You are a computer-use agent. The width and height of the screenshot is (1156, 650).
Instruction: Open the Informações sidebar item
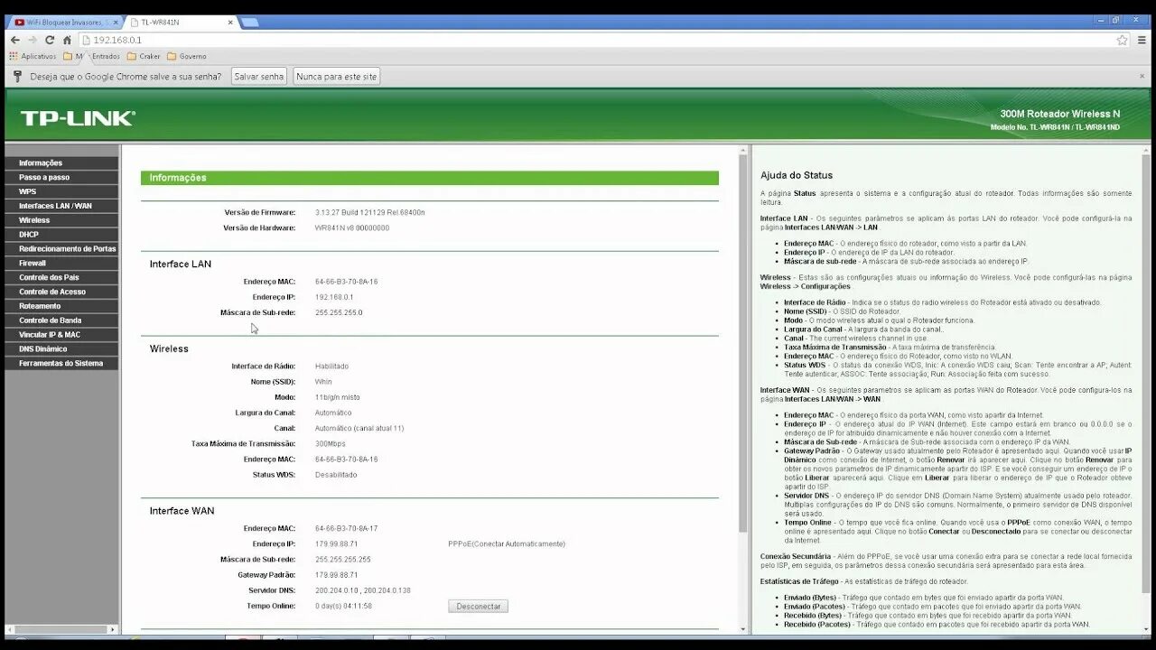coord(61,163)
